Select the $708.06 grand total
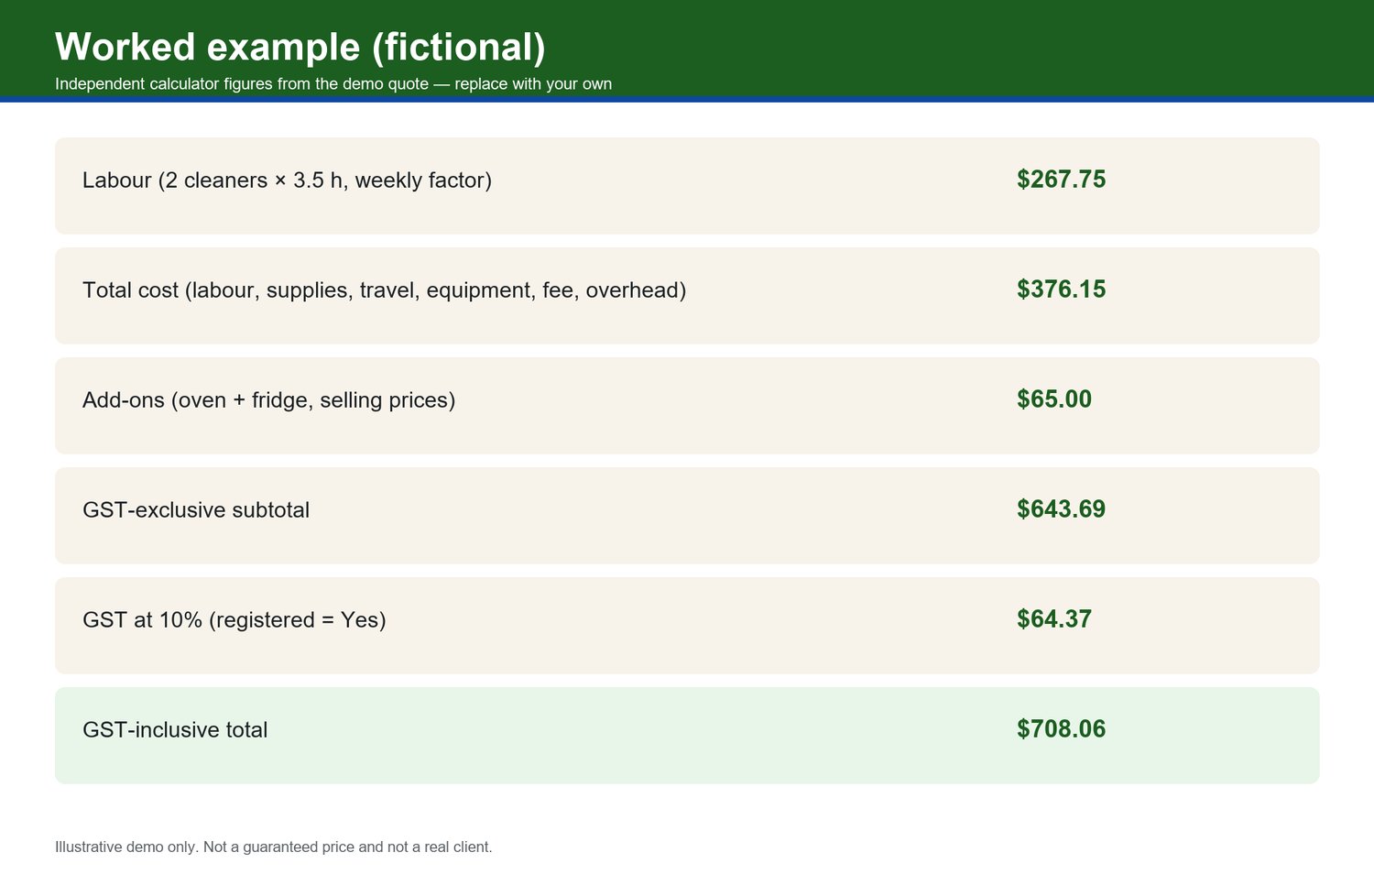The width and height of the screenshot is (1374, 896). 1061,729
